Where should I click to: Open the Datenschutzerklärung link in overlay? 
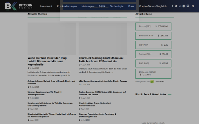coord(100,17)
